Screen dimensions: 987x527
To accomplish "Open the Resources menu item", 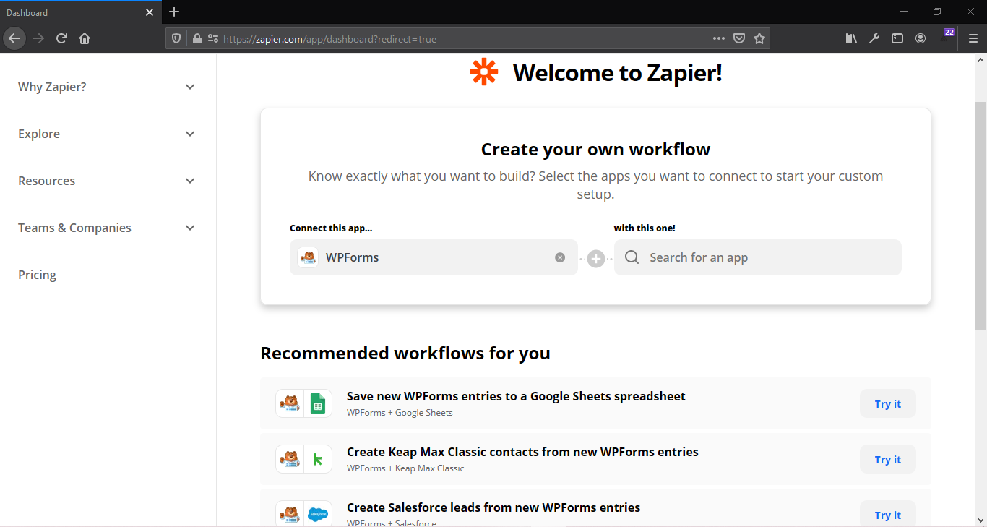I will tap(47, 181).
